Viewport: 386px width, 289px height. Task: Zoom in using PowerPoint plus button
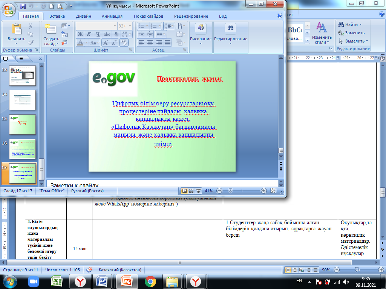[x=263, y=191]
